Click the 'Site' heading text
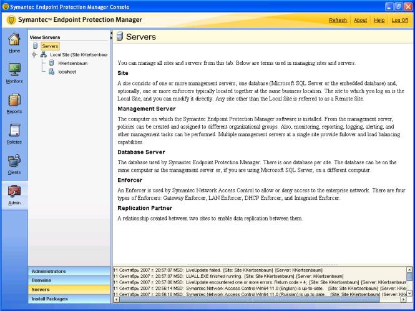The height and width of the screenshot is (311, 415). (123, 73)
